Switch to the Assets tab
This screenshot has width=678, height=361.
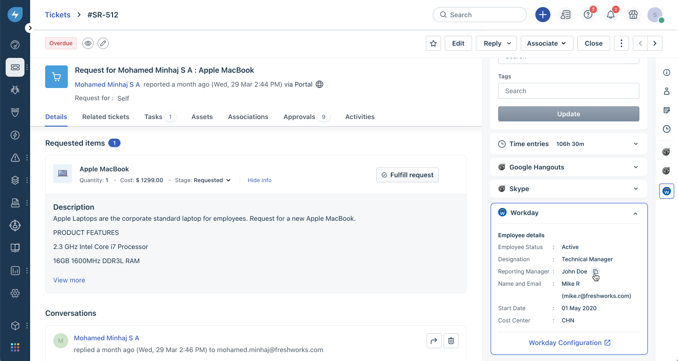coord(202,117)
